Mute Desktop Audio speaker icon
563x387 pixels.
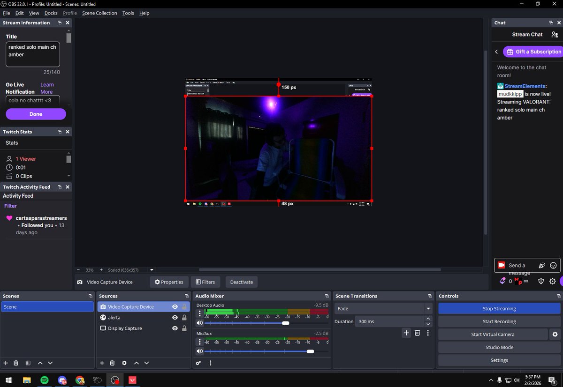[x=199, y=323]
